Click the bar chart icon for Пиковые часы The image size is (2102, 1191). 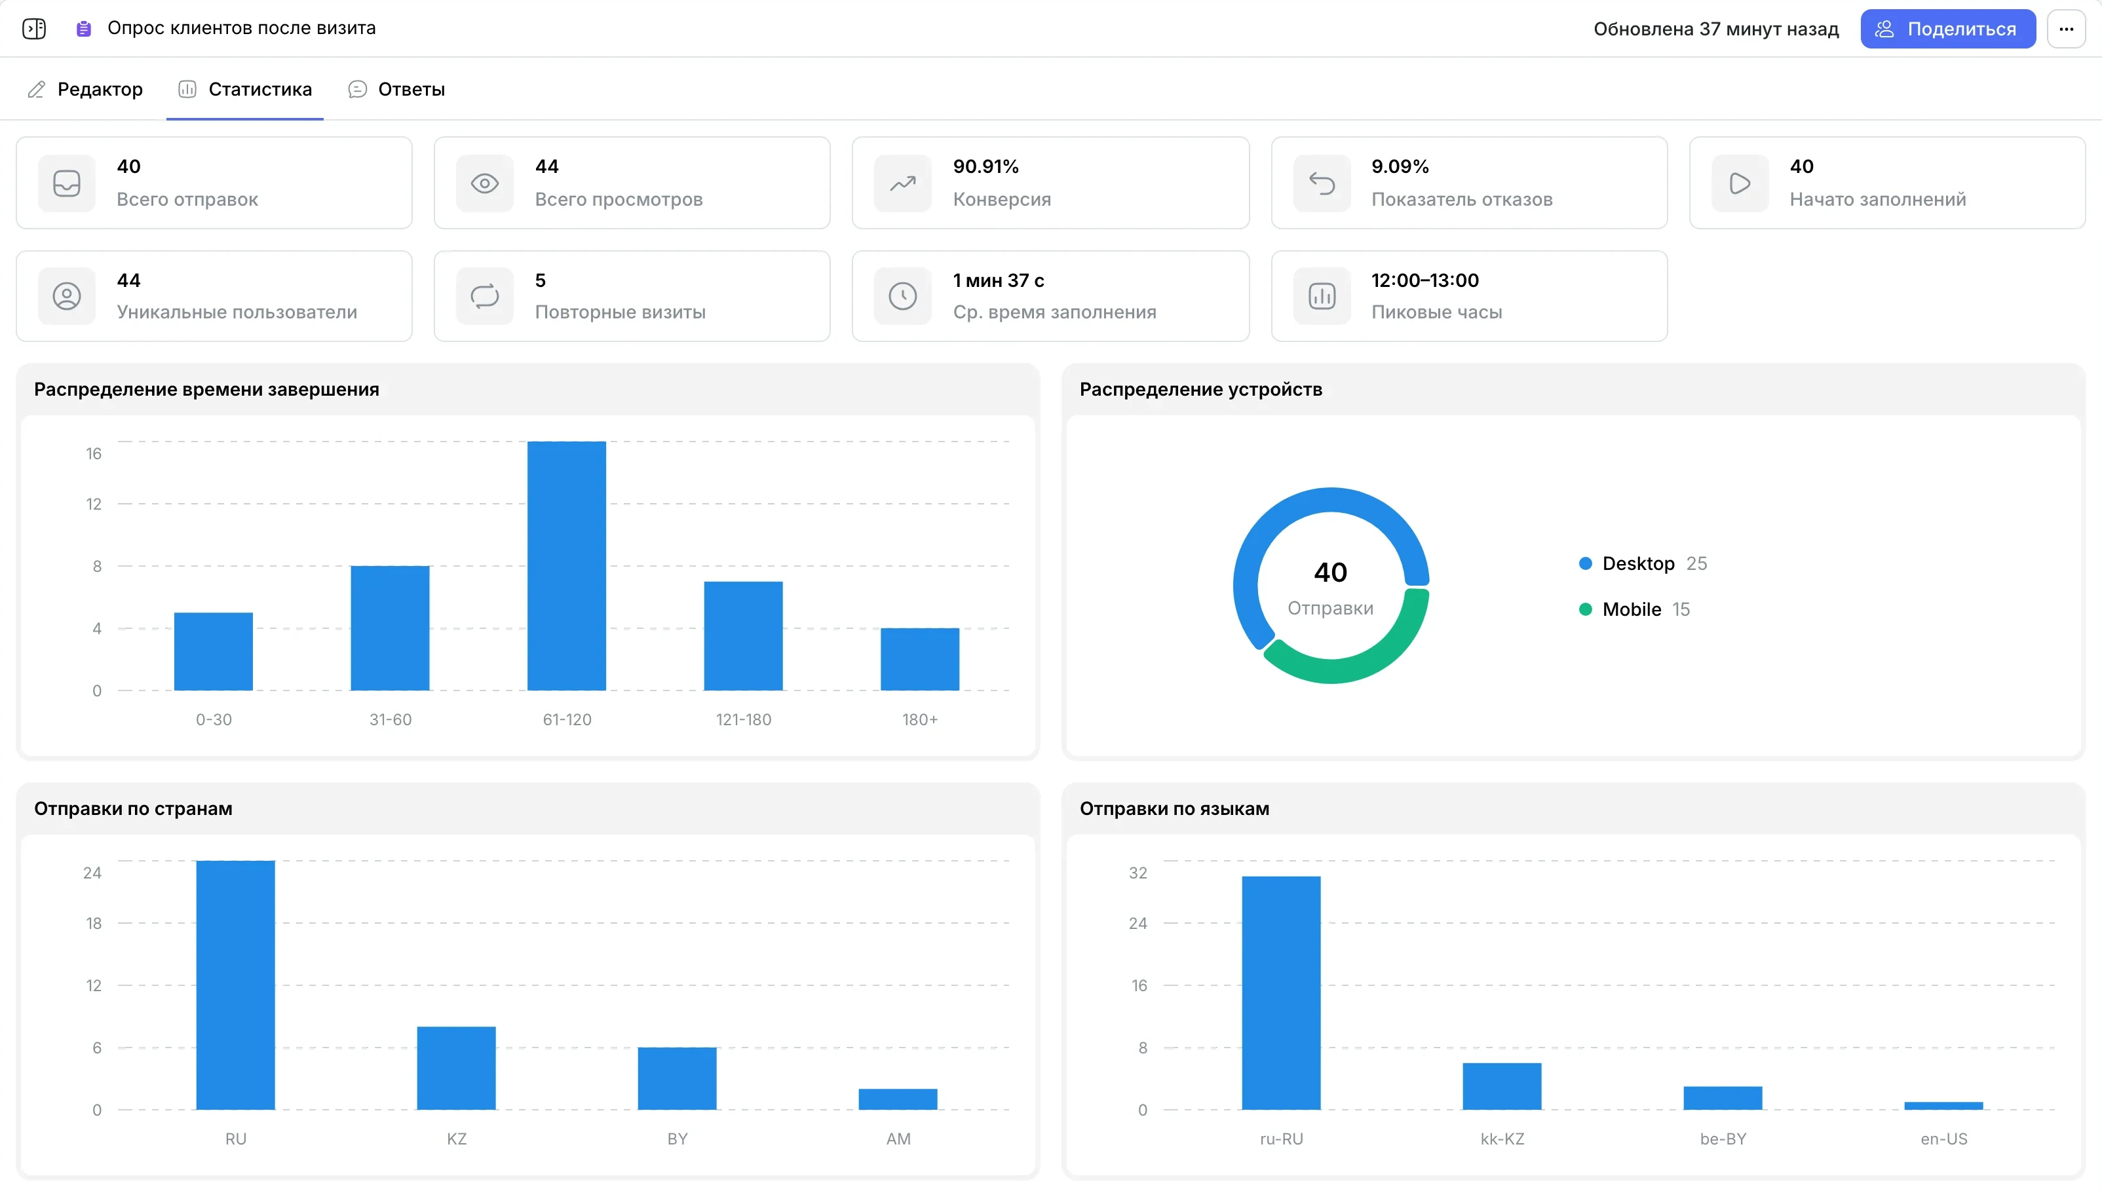[x=1322, y=296]
